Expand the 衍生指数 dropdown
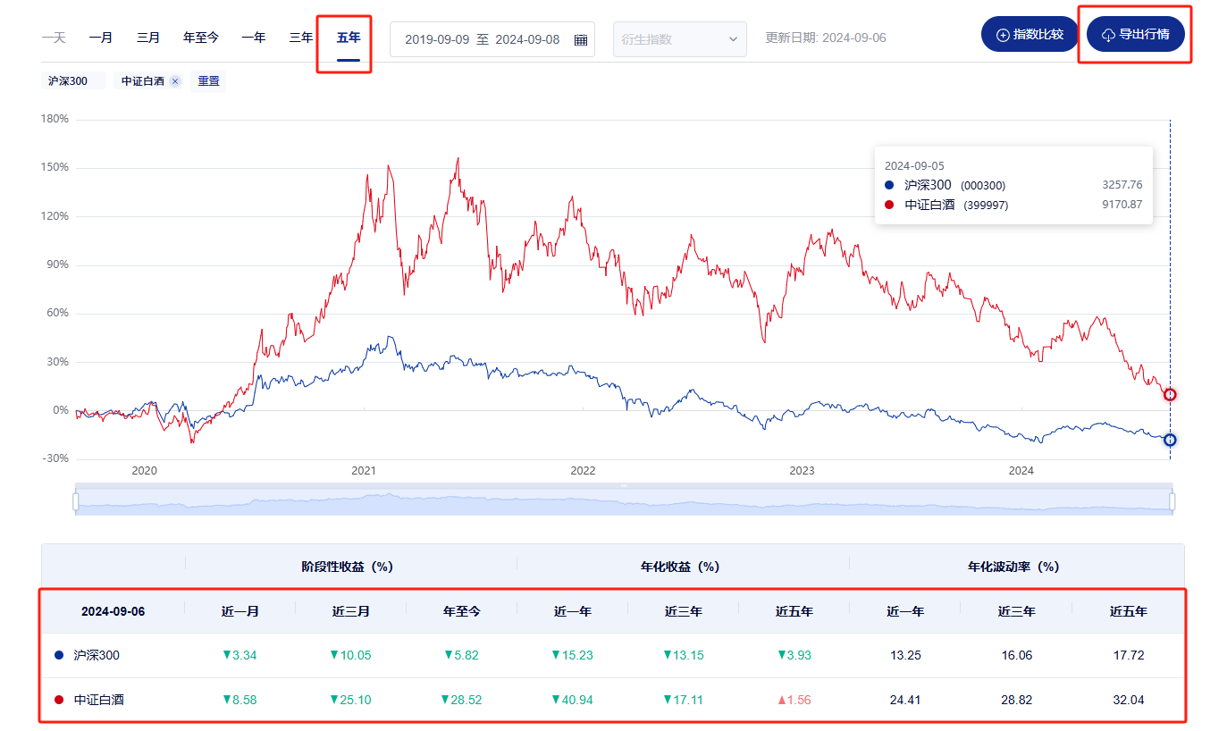This screenshot has width=1227, height=731. coord(679,39)
